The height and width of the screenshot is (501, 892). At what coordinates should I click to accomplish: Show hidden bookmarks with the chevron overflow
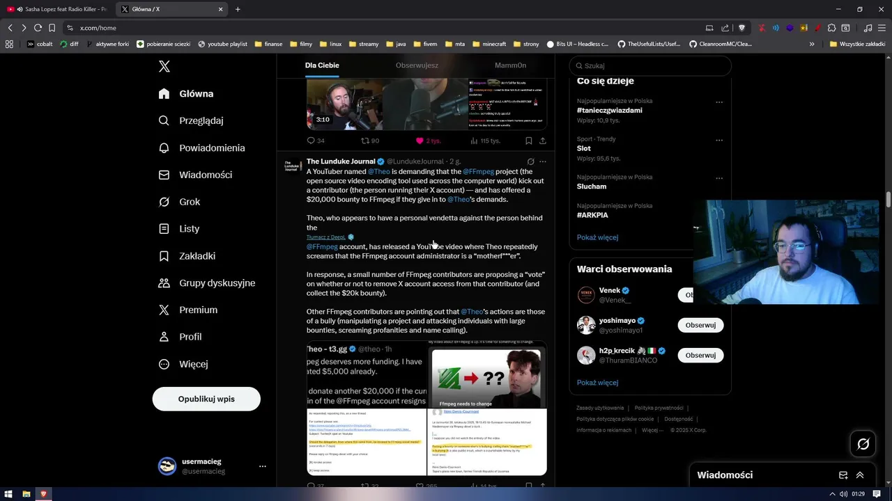pos(812,44)
